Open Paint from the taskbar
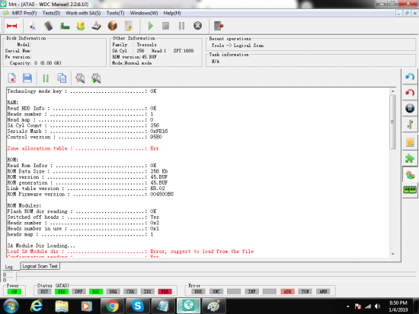Image resolution: width=419 pixels, height=314 pixels. 214,306
